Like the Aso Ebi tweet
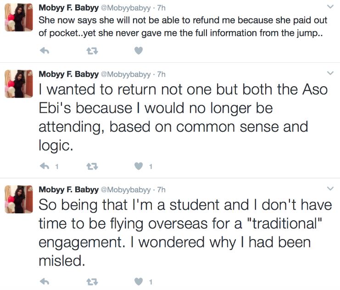The height and width of the screenshot is (290, 340). (139, 167)
